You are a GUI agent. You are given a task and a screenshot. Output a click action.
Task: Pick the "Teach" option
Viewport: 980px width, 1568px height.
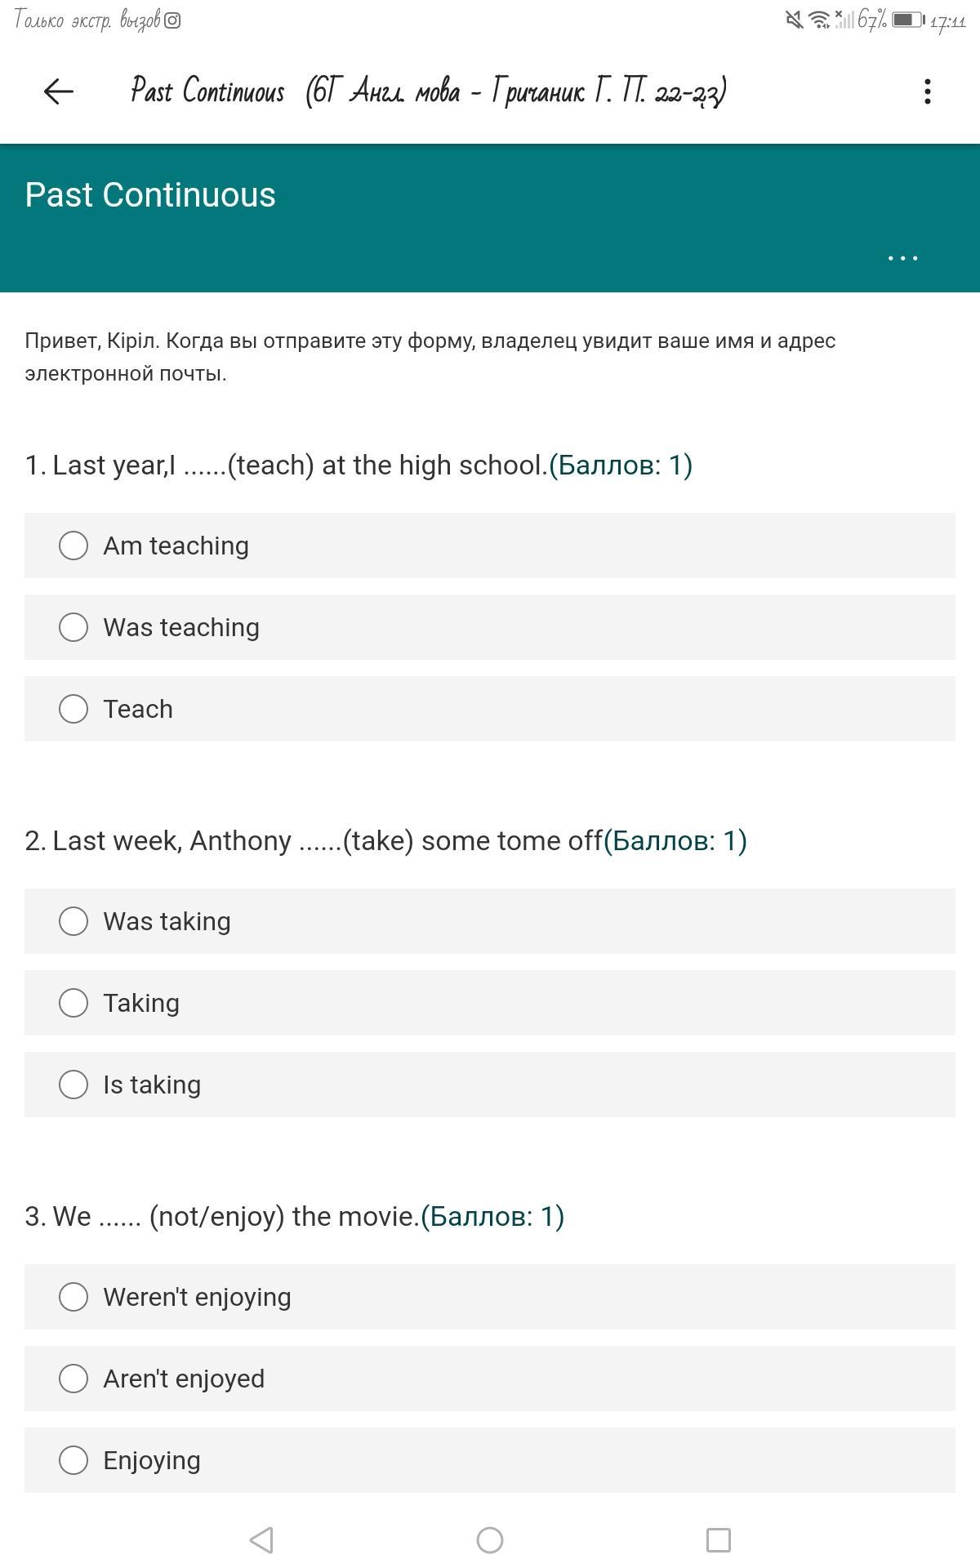tap(73, 709)
